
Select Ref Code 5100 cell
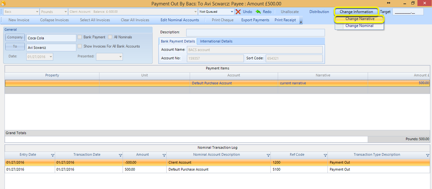tap(299, 170)
